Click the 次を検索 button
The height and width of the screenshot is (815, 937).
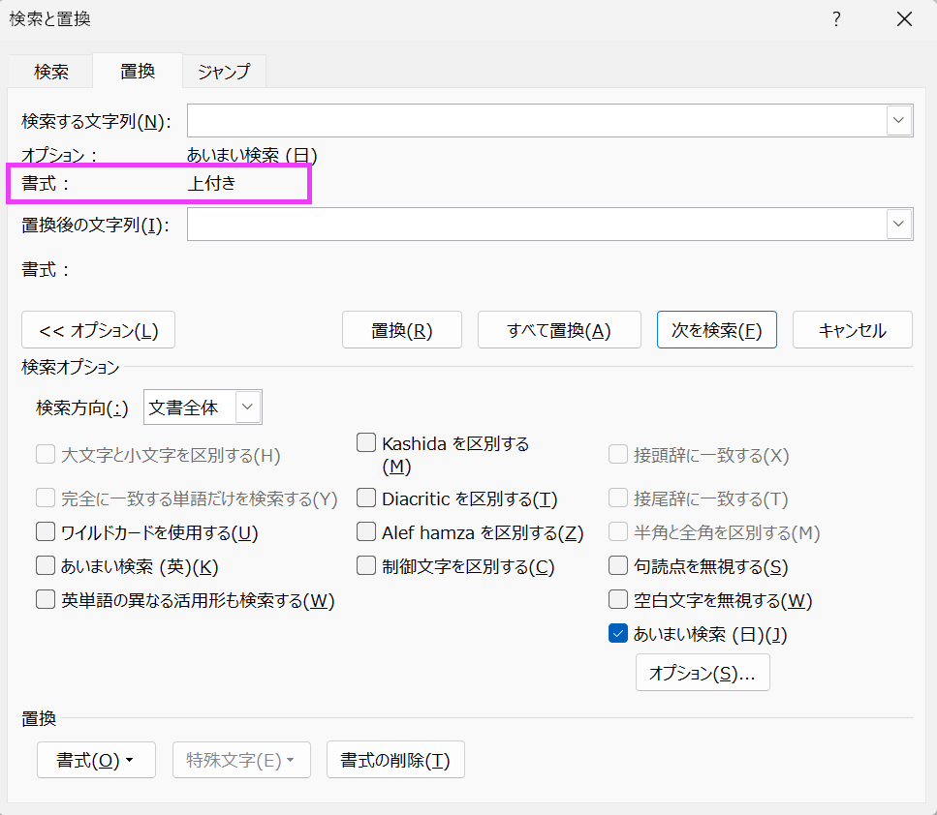pyautogui.click(x=716, y=330)
